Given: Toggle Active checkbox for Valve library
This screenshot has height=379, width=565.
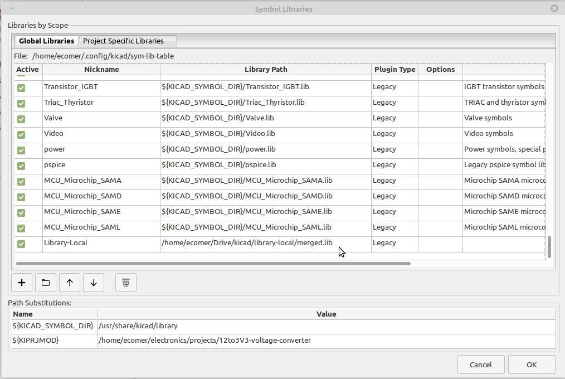Looking at the screenshot, I should click(21, 119).
